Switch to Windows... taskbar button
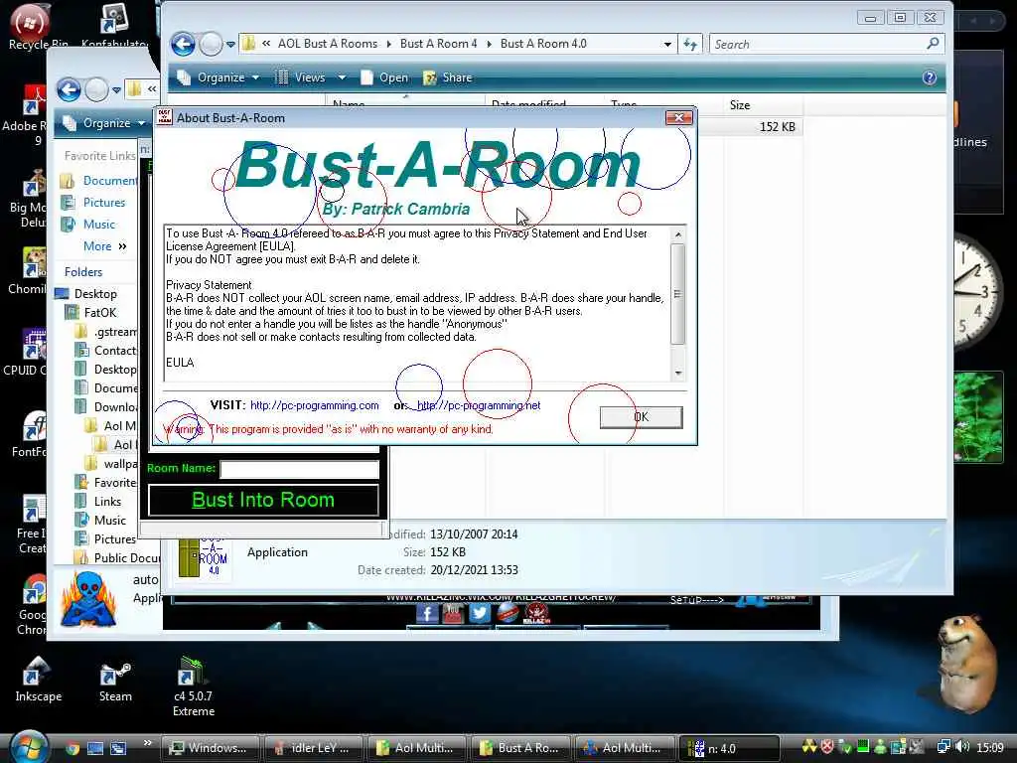Screen dimensions: 1017x763 (210, 748)
